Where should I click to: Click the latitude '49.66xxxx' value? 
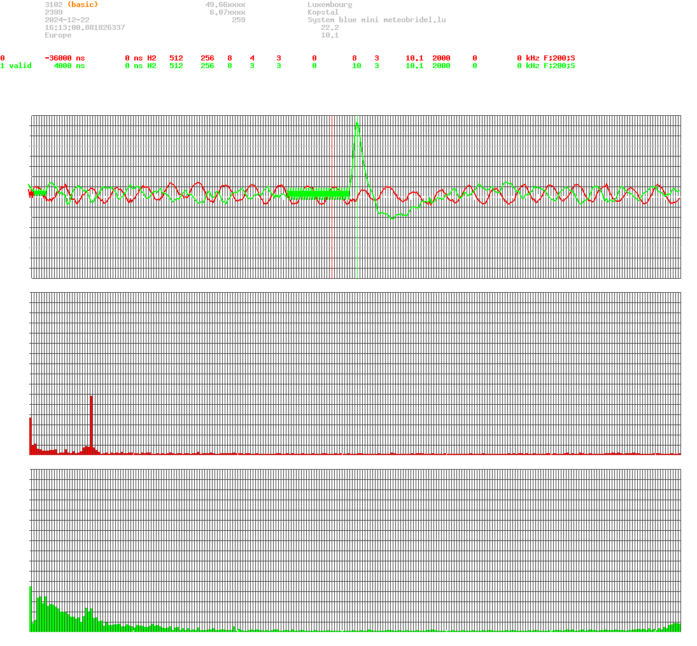pyautogui.click(x=225, y=4)
